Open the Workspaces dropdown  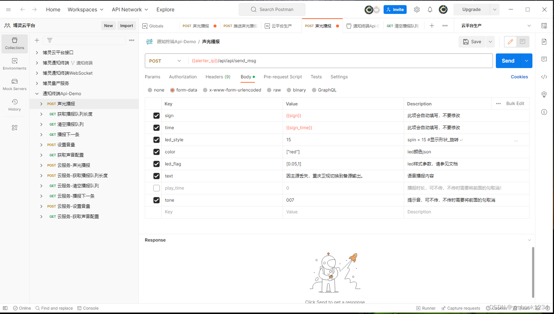[x=85, y=10]
